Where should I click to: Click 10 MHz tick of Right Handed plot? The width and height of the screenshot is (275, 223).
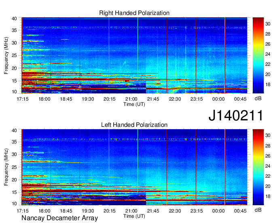coord(14,92)
